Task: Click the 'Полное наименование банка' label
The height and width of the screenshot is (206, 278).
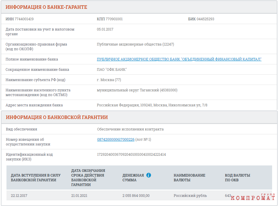Action: coord(32,59)
